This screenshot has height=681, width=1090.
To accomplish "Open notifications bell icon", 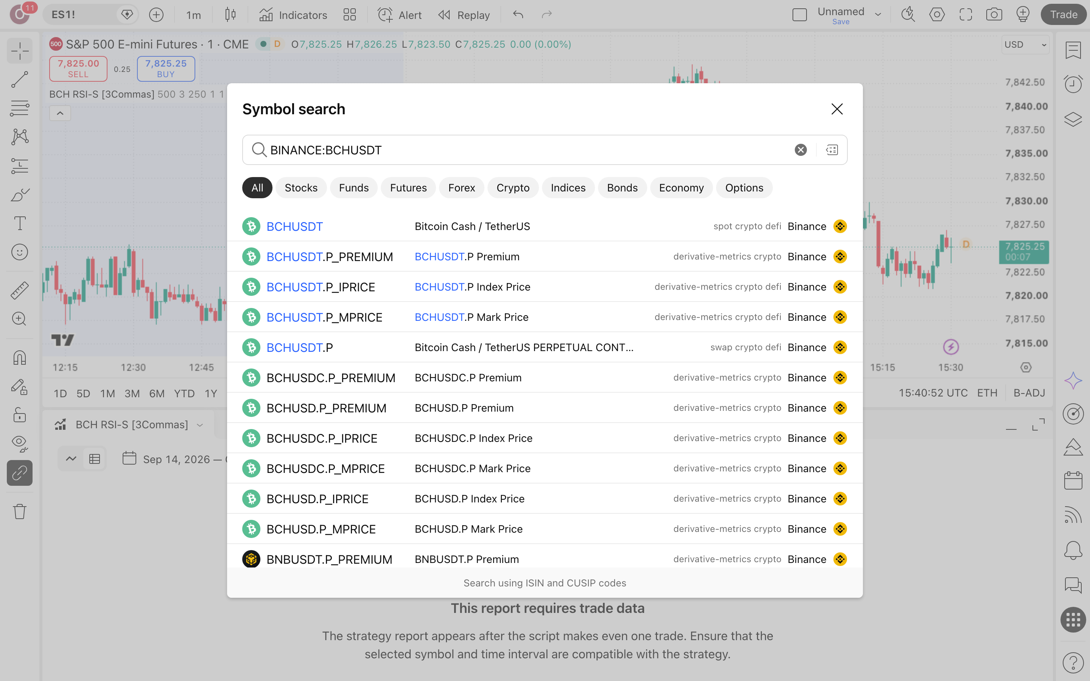I will (x=1073, y=550).
